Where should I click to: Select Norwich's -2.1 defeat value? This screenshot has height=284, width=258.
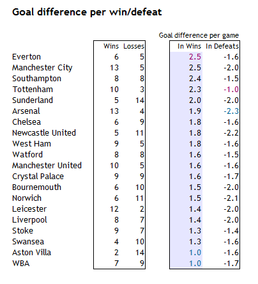click(231, 198)
